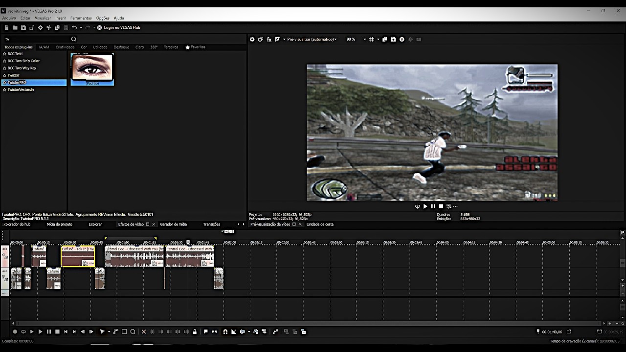Toggle snapping magnet on timeline toolbar
This screenshot has width=626, height=352.
[x=225, y=332]
